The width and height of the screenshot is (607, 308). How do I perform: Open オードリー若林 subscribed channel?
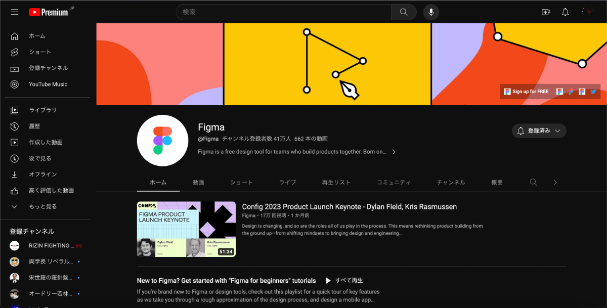point(48,294)
